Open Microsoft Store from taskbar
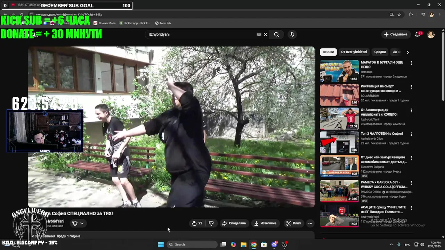The image size is (445, 250). [x=264, y=244]
